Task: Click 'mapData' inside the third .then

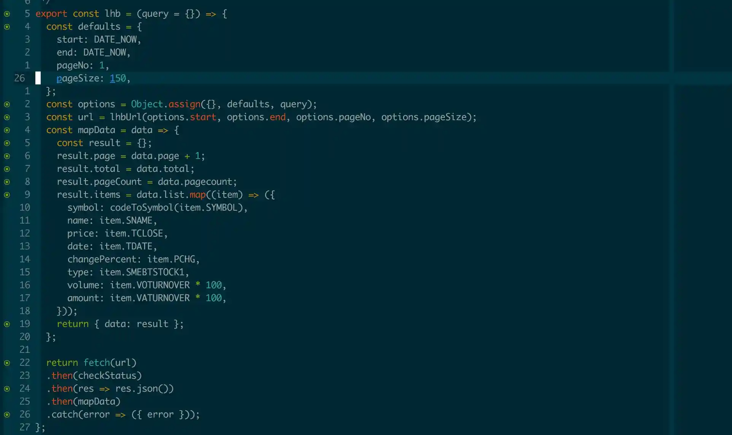Action: click(97, 402)
